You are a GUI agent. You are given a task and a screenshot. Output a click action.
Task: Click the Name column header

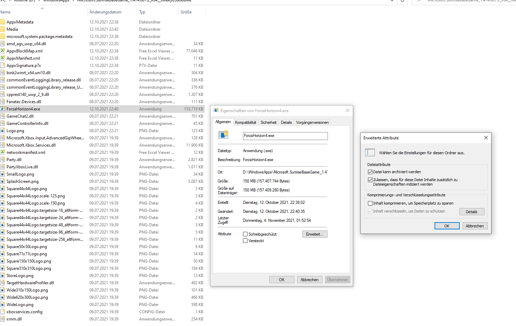(x=43, y=12)
